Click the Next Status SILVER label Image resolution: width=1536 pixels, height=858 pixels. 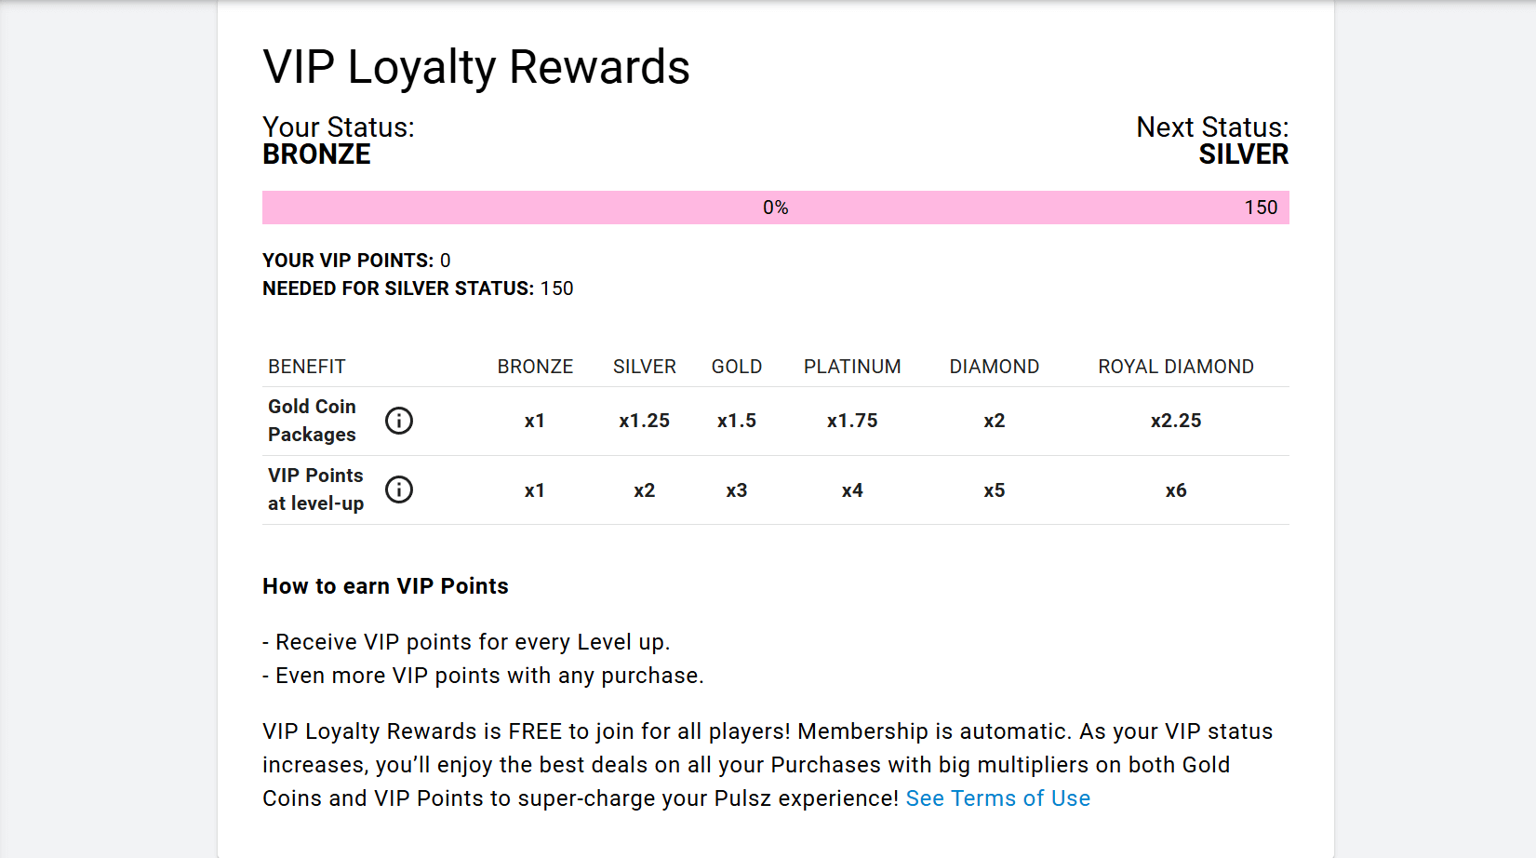pos(1242,154)
